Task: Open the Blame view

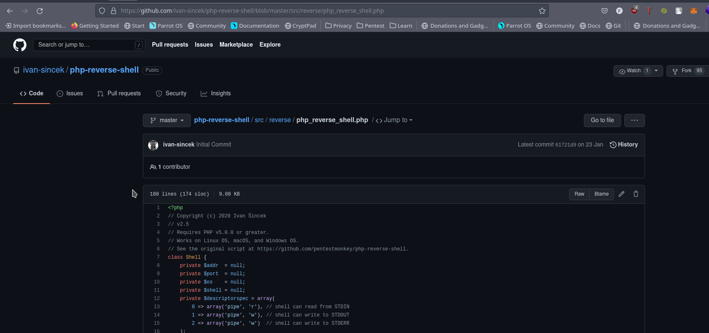Action: [602, 194]
